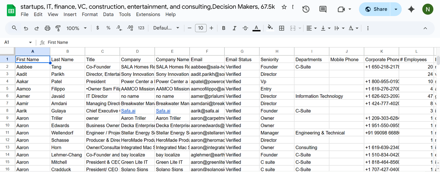Image resolution: width=440 pixels, height=172 pixels.
Task: Select the Email Status header cell
Action: point(242,59)
